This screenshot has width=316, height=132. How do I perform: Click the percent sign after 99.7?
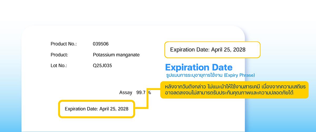(149, 93)
